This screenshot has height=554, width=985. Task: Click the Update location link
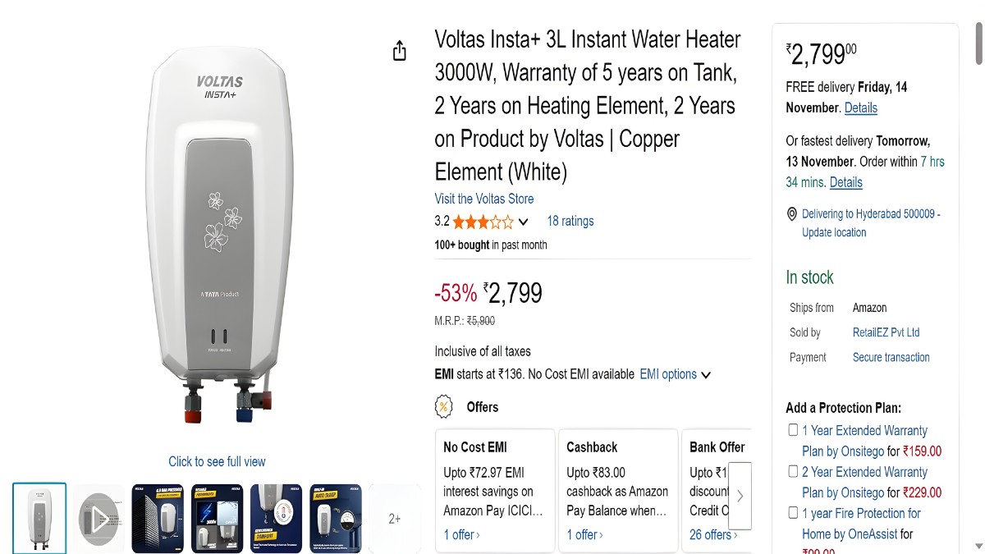[834, 232]
